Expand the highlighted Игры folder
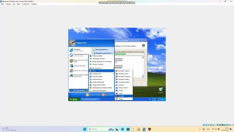Viewport: 234px width, 132px height. coord(102,71)
